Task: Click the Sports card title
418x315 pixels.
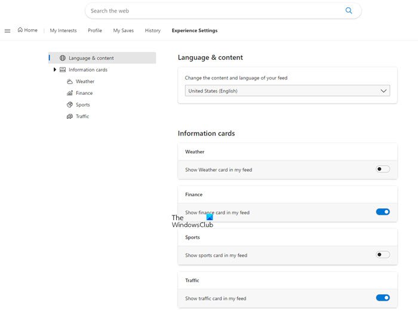Action: point(192,237)
